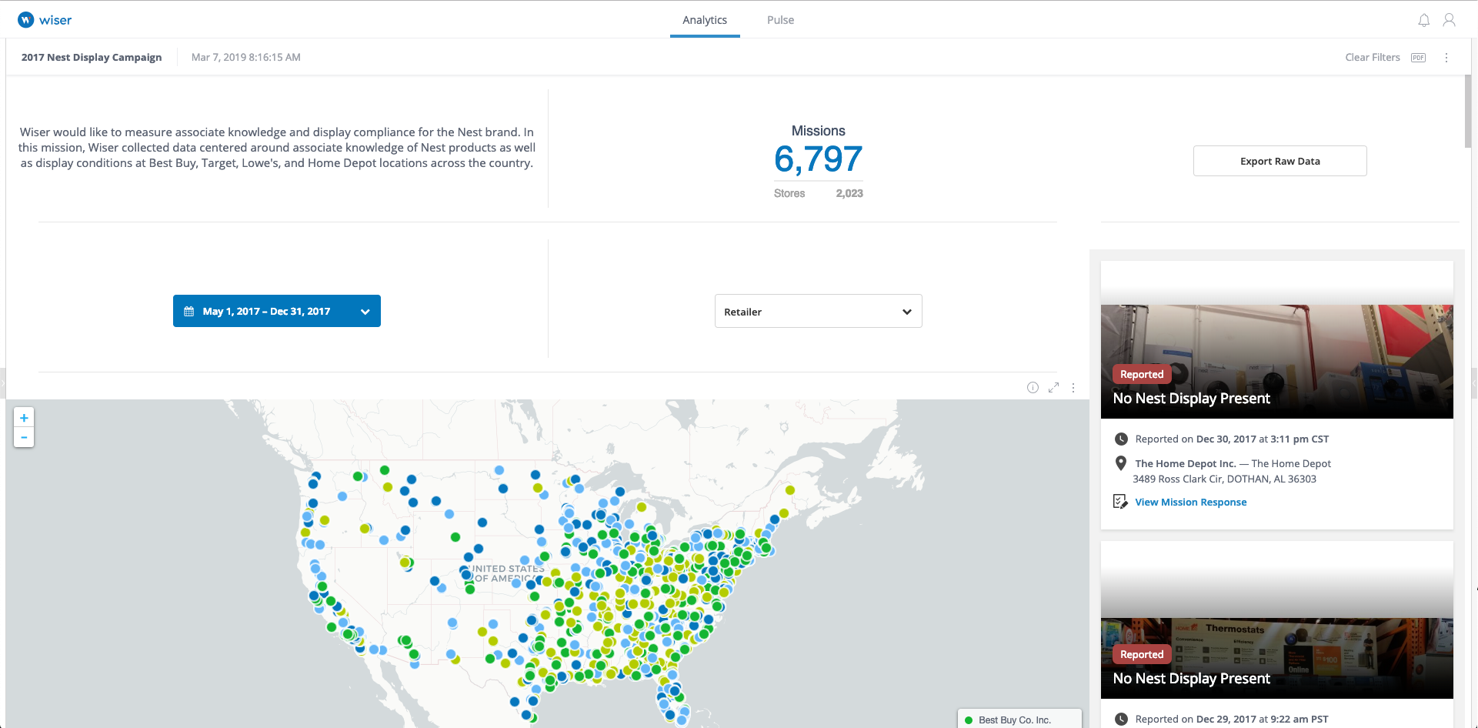Click the clock icon beside the Dec 30 report
The height and width of the screenshot is (728, 1478).
[x=1121, y=439]
